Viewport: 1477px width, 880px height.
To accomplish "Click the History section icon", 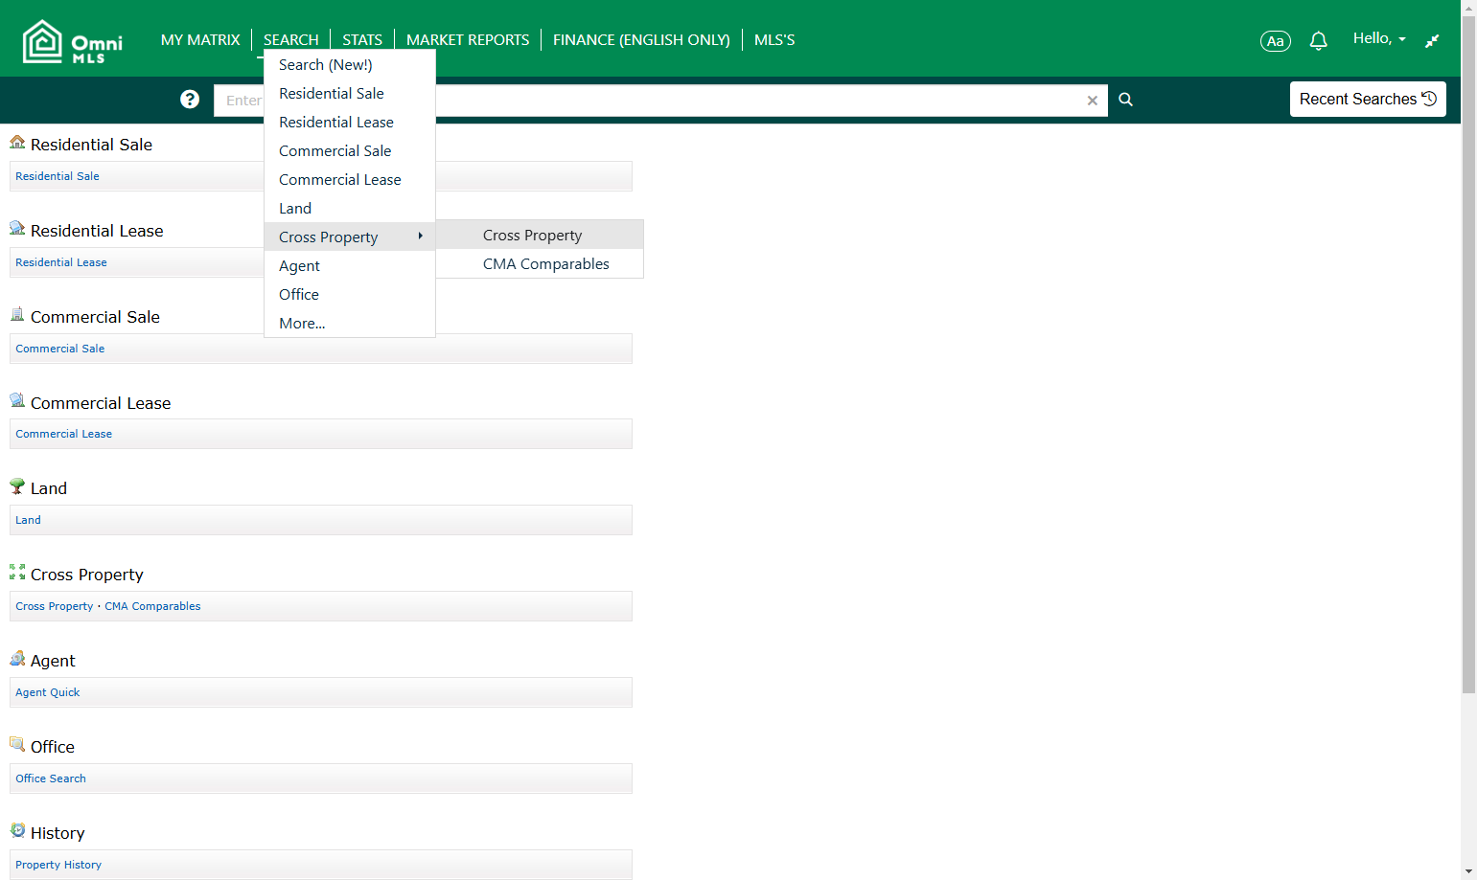I will (x=17, y=830).
